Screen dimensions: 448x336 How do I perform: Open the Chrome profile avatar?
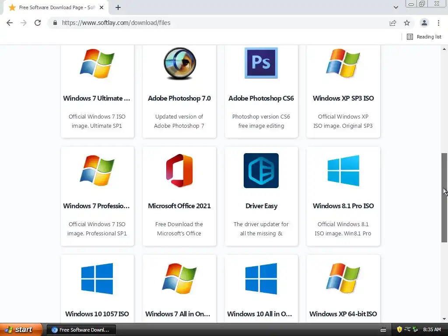pos(424,23)
